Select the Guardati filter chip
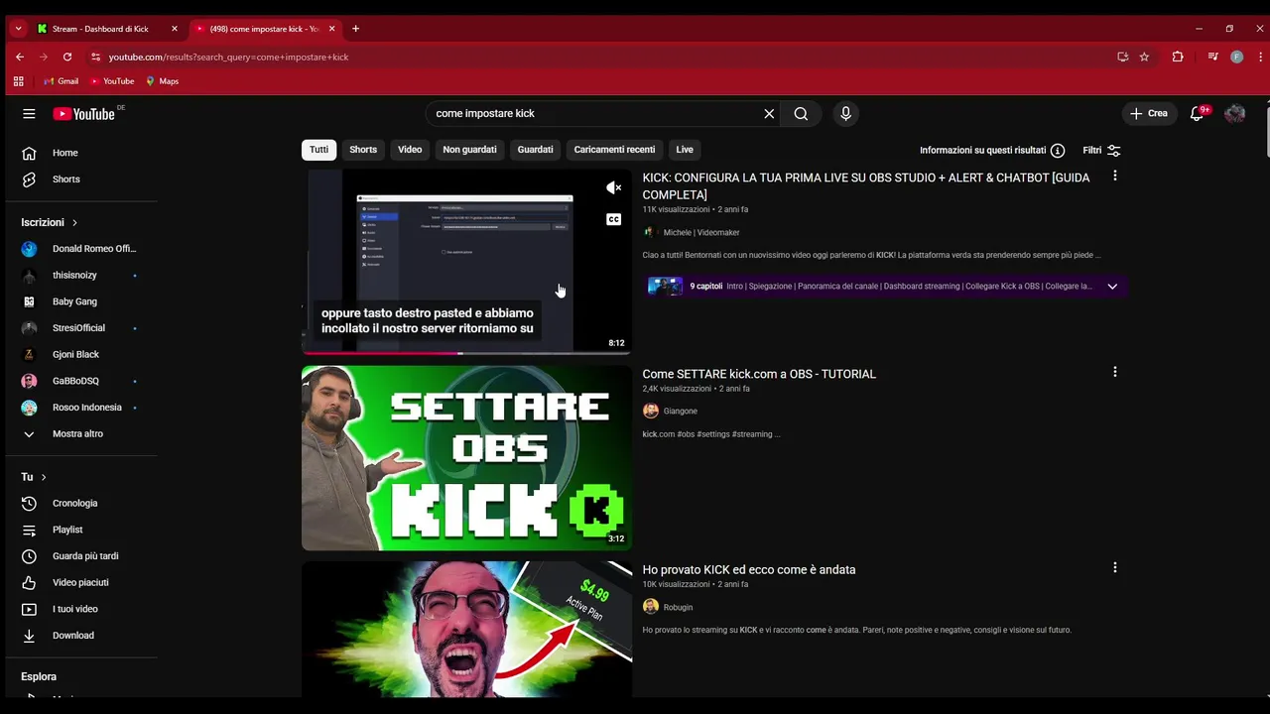Image resolution: width=1270 pixels, height=714 pixels. point(535,150)
